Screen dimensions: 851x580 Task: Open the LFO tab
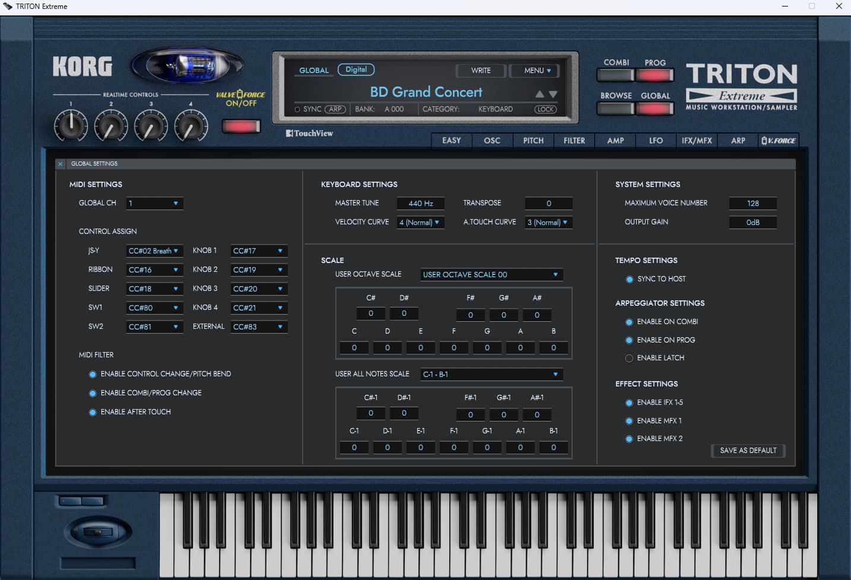tap(656, 141)
